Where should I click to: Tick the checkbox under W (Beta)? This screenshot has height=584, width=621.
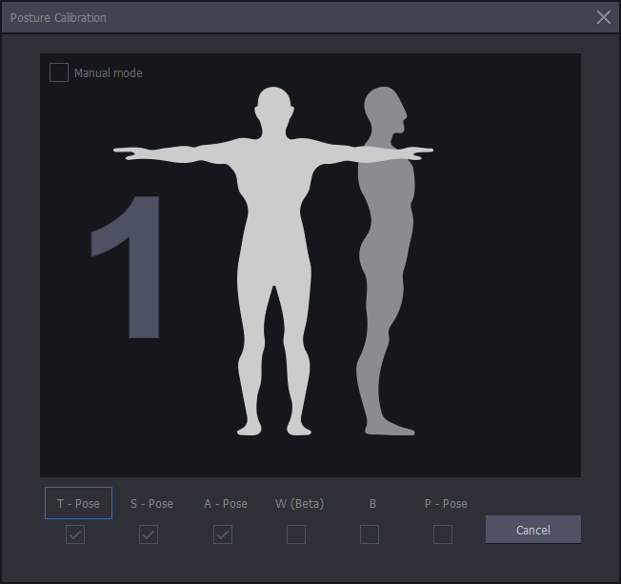296,534
